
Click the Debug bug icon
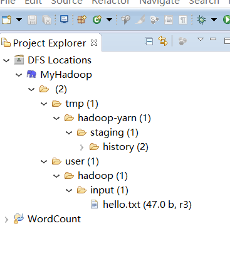201,20
